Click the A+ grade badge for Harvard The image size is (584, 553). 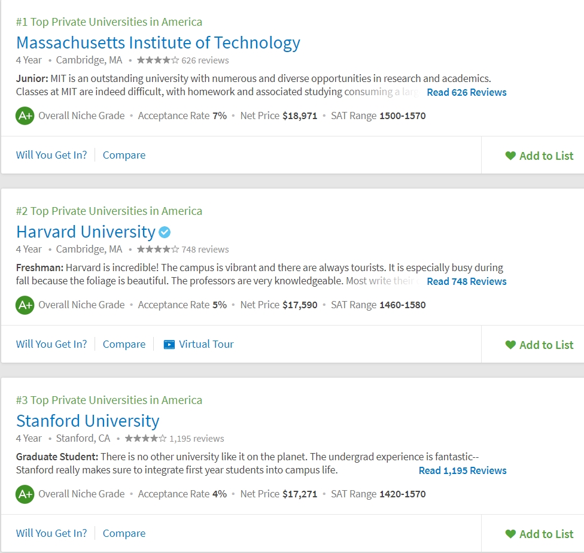tap(25, 305)
